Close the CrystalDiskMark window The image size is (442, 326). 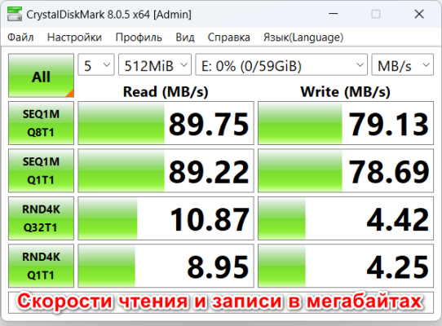[x=419, y=14]
